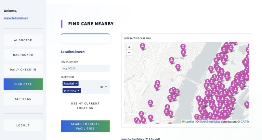Open Daily Check-In section
This screenshot has height=140, width=262.
[x=23, y=70]
